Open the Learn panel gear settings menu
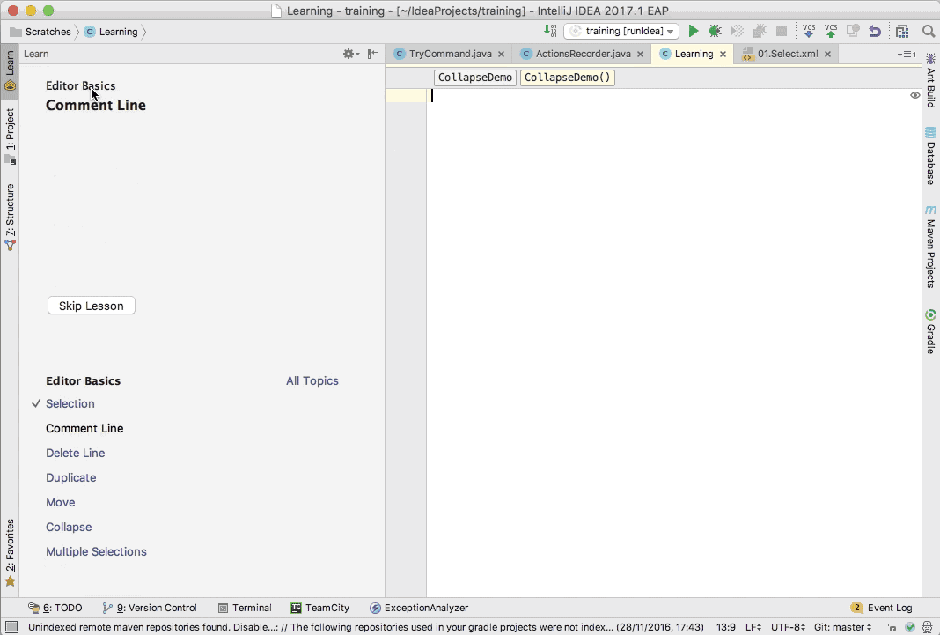 350,54
